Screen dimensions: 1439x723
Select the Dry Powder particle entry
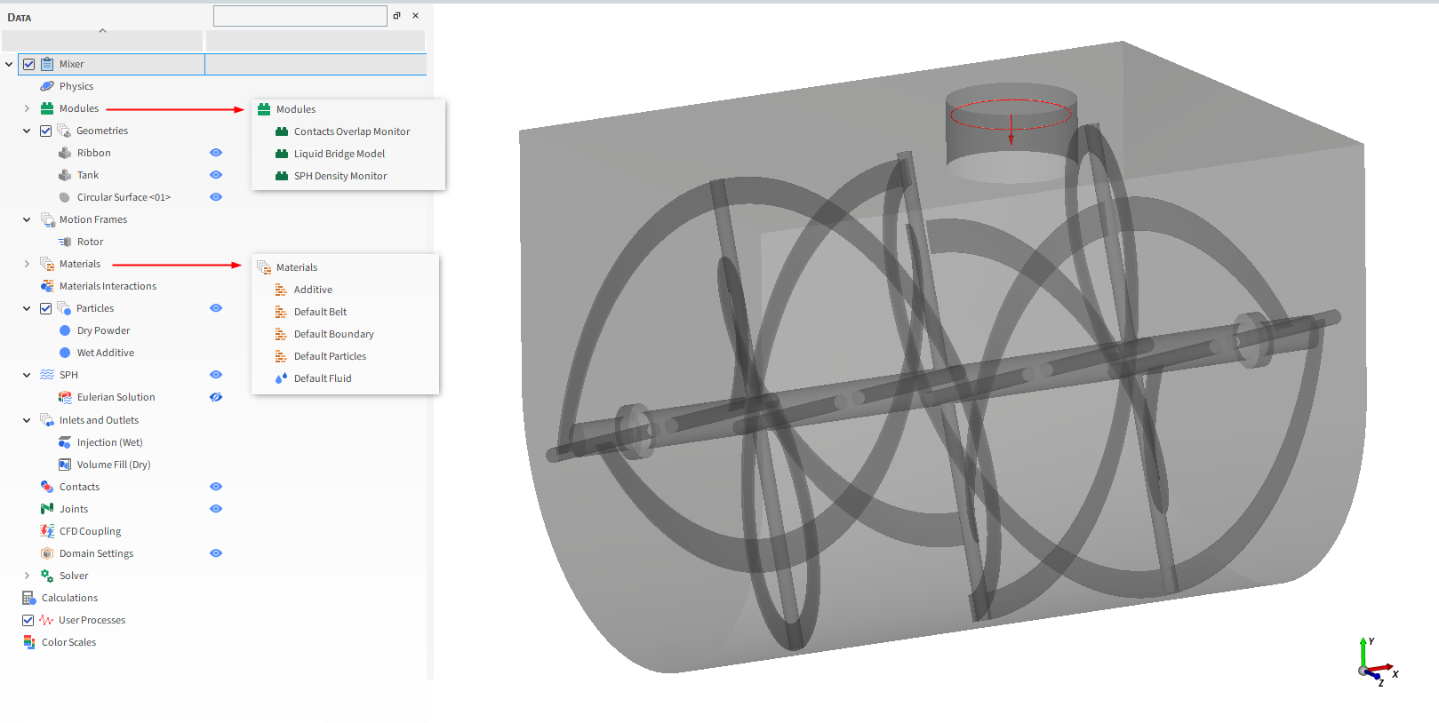[x=103, y=330]
